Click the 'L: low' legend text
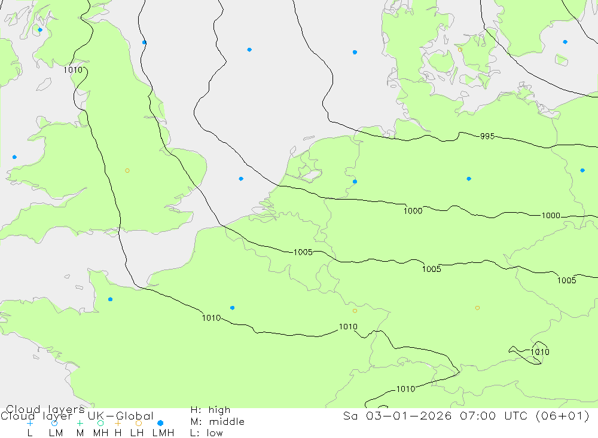This screenshot has width=598, height=438. tap(207, 433)
